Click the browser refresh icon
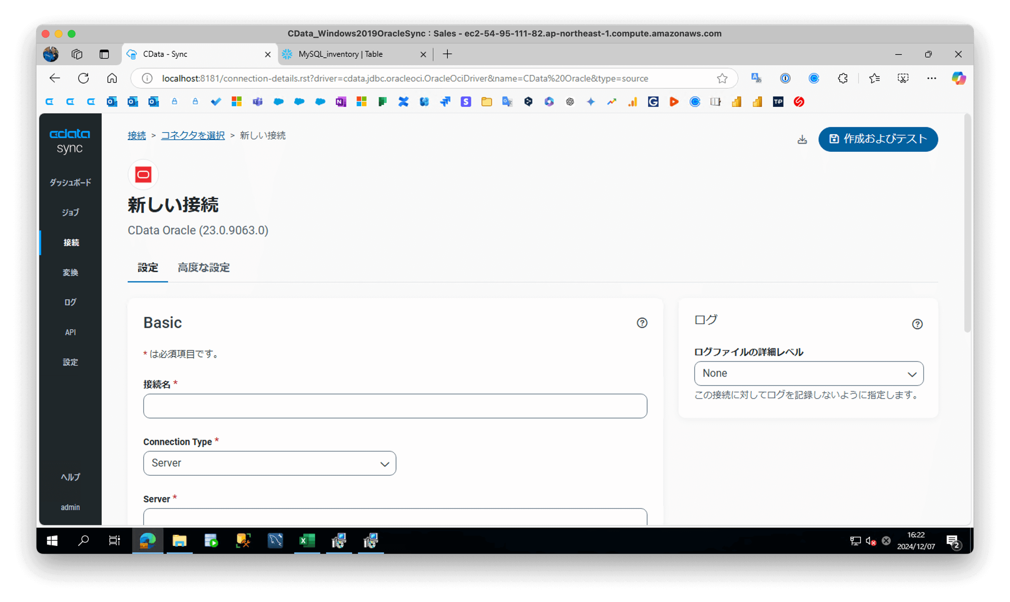1010x602 pixels. pos(84,78)
